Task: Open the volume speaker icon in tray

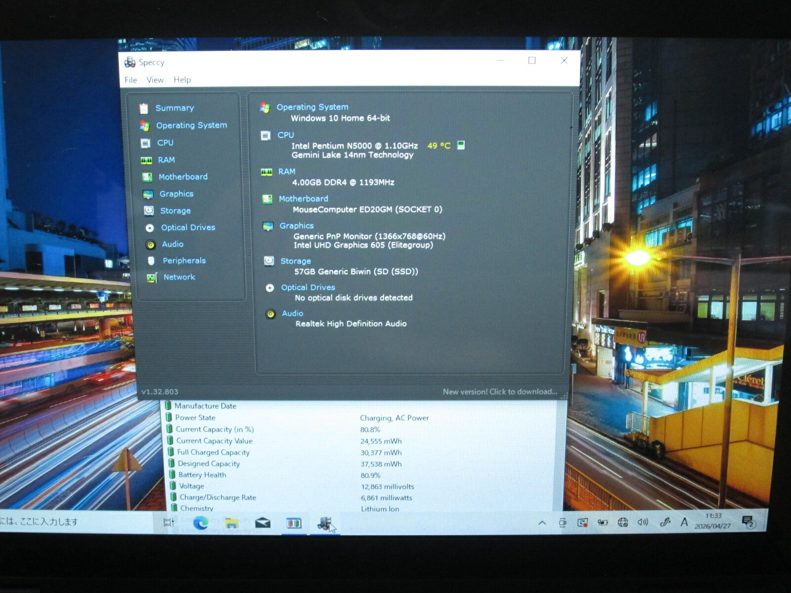Action: [643, 522]
